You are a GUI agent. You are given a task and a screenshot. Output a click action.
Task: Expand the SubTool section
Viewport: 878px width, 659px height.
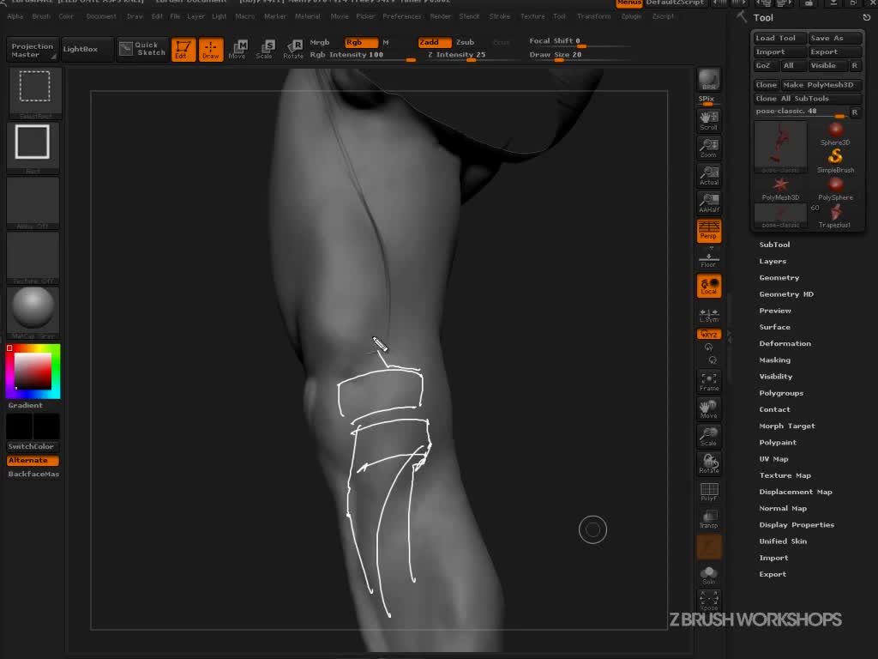tap(774, 245)
